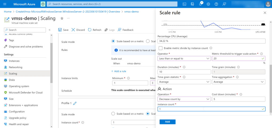The height and width of the screenshot is (128, 272).
Task: Open Health and repair in the sidebar
Action: pos(19,124)
